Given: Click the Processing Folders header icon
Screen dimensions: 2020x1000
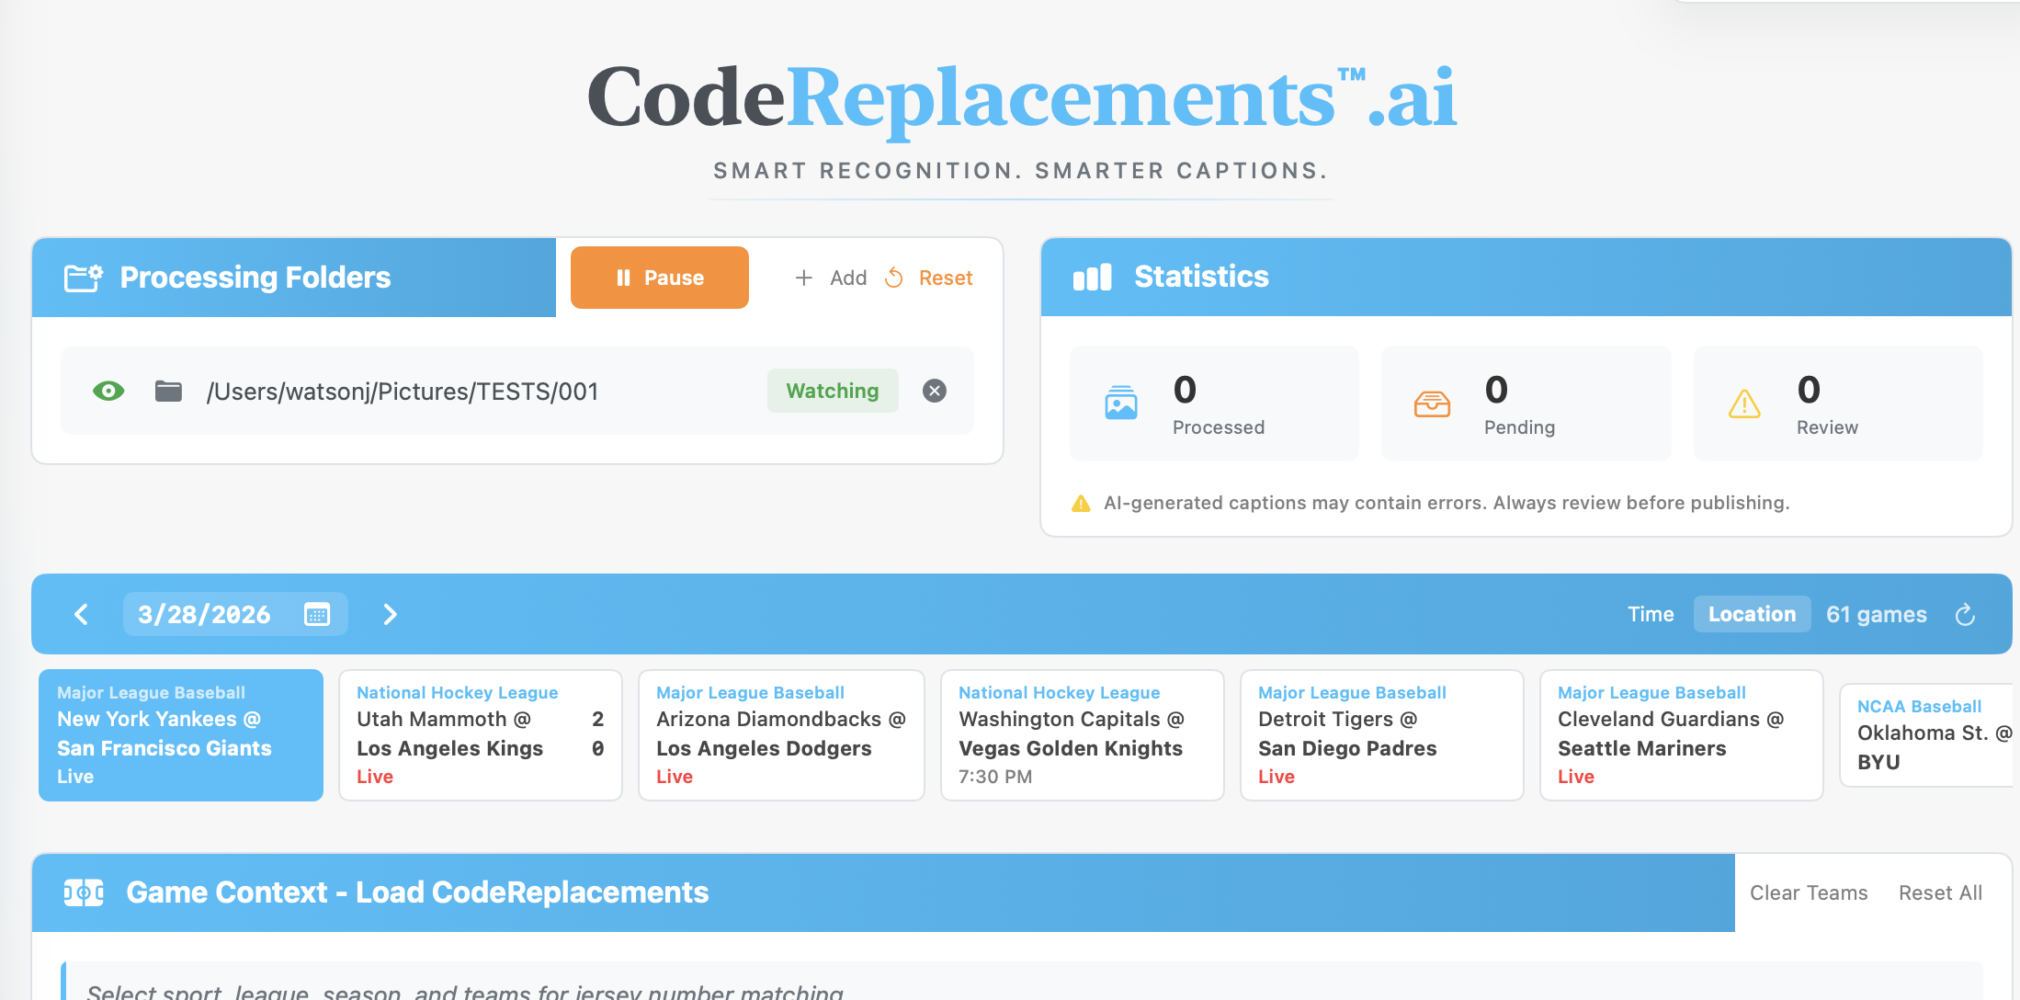Looking at the screenshot, I should pos(83,278).
